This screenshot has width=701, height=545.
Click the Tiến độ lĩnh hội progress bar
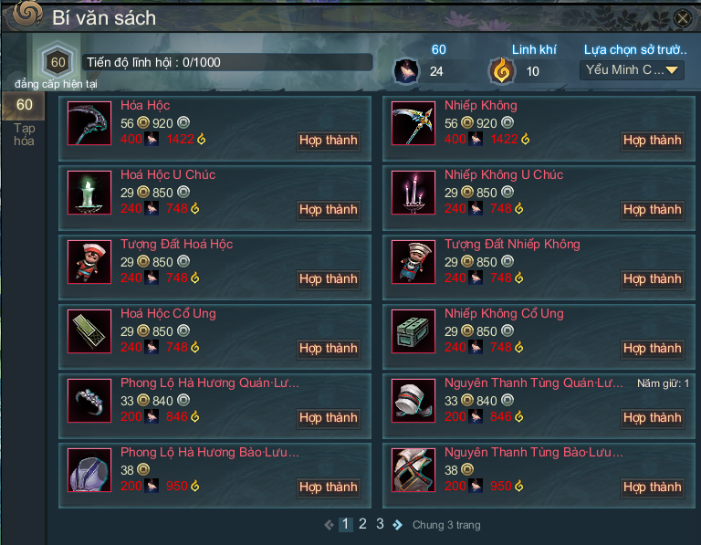[227, 62]
